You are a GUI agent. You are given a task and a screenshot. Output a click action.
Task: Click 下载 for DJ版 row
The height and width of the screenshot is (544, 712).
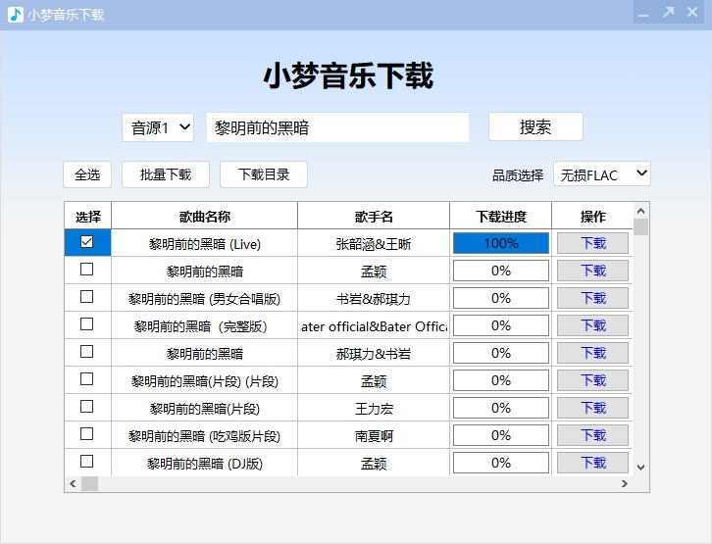tap(593, 463)
